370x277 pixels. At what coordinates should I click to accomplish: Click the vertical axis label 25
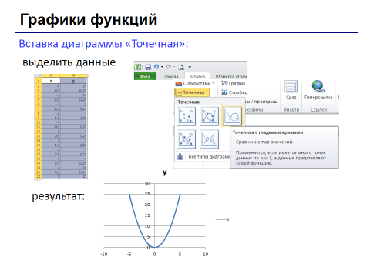(x=147, y=194)
